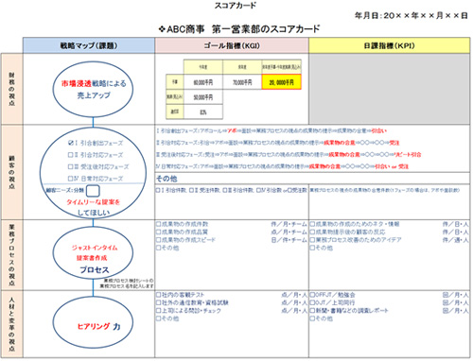Click the empty 顧客ニーズ分類 box
Image resolution: width=473 pixels, height=361 pixels.
click(93, 191)
